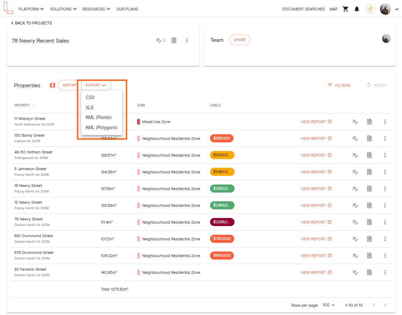Click the maroon $1,236,0.. label on 78 Newry Street
This screenshot has width=402, height=315.
point(222,222)
